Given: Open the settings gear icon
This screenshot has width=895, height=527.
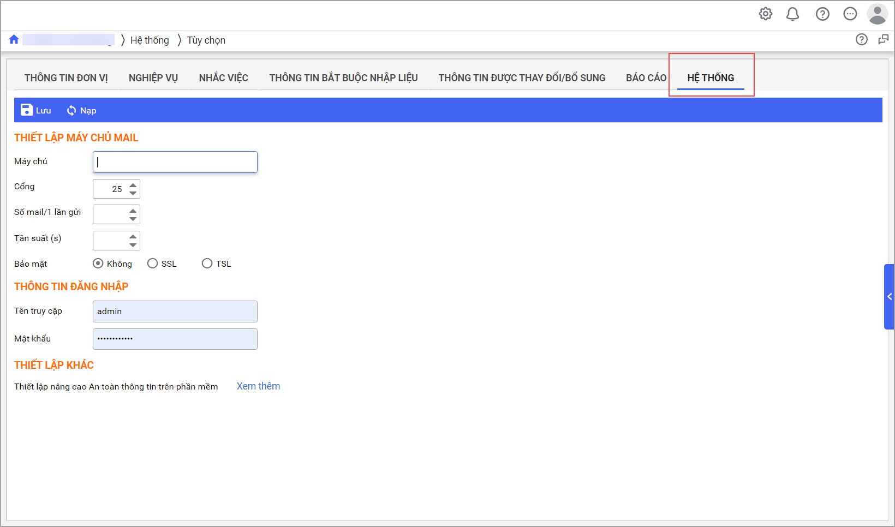Looking at the screenshot, I should pyautogui.click(x=766, y=14).
